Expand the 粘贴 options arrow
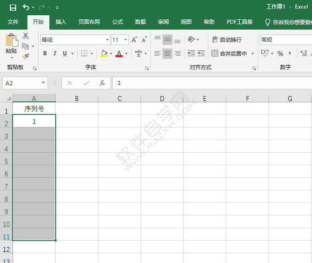Screen dimensions: 312x263 point(12,57)
